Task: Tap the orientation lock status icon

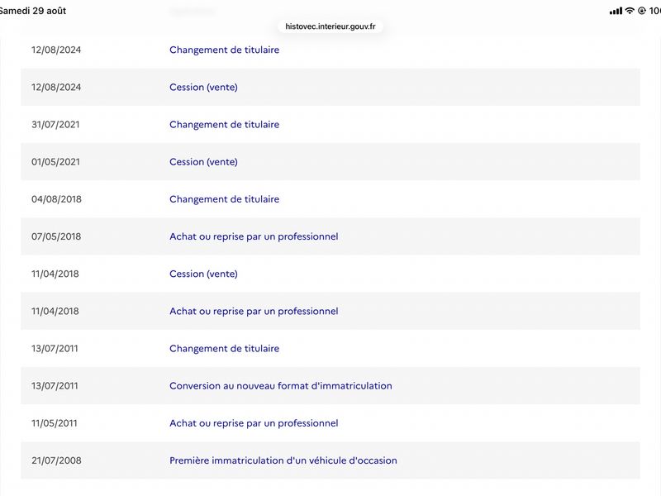Action: (642, 11)
